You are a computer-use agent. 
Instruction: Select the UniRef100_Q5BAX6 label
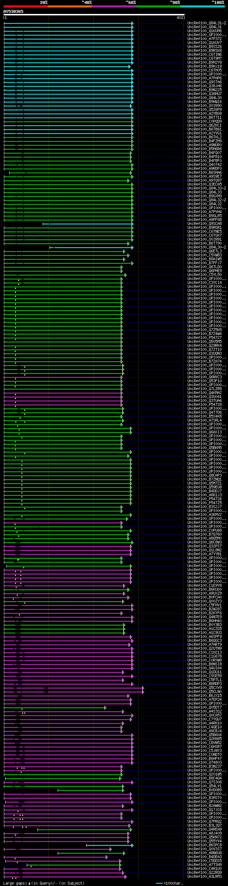[204, 735]
